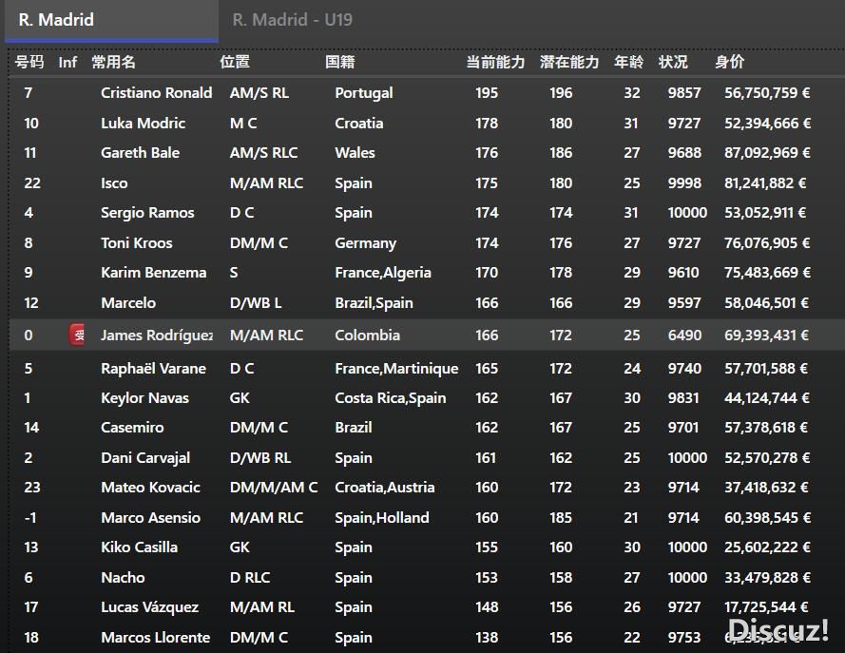Sort by the 号码 column header
The height and width of the screenshot is (653, 845).
coord(29,62)
